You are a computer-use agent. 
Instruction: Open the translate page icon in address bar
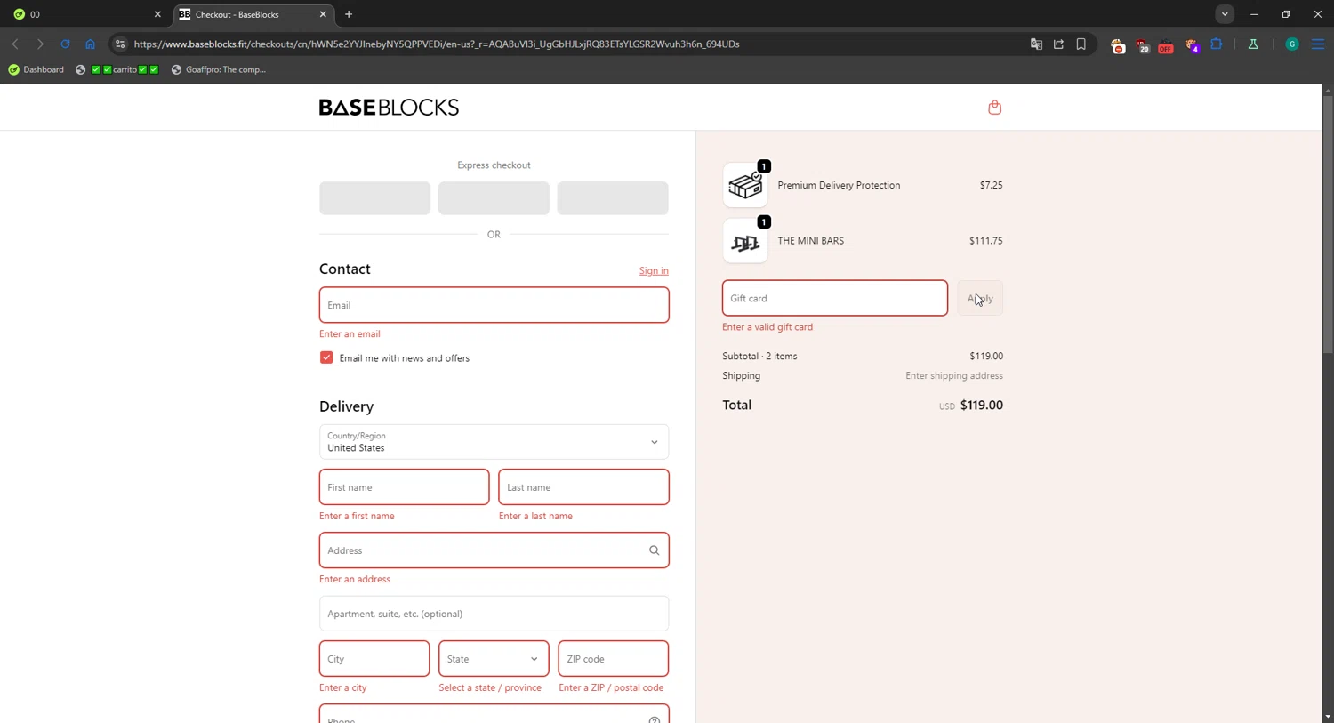tap(1036, 44)
